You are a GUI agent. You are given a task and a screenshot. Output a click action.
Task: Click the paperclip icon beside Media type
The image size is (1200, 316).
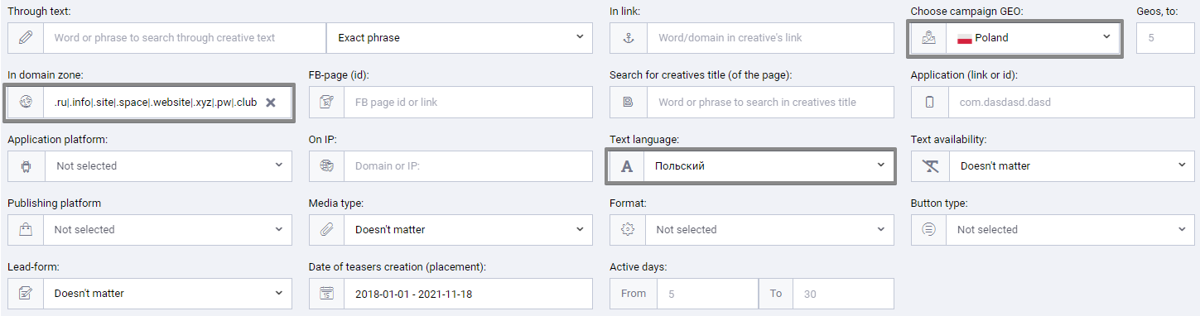326,229
